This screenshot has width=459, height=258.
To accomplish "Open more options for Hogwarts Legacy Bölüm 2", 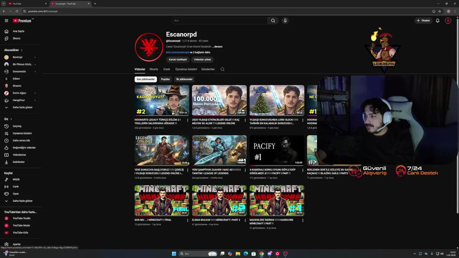I will 188,120.
